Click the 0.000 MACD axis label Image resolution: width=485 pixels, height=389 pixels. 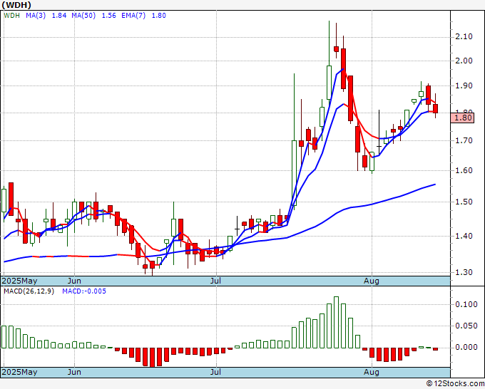[466, 347]
